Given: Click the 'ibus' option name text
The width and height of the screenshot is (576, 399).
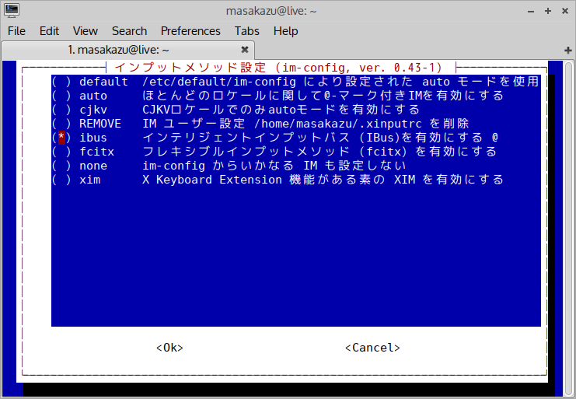Looking at the screenshot, I should pyautogui.click(x=93, y=138).
